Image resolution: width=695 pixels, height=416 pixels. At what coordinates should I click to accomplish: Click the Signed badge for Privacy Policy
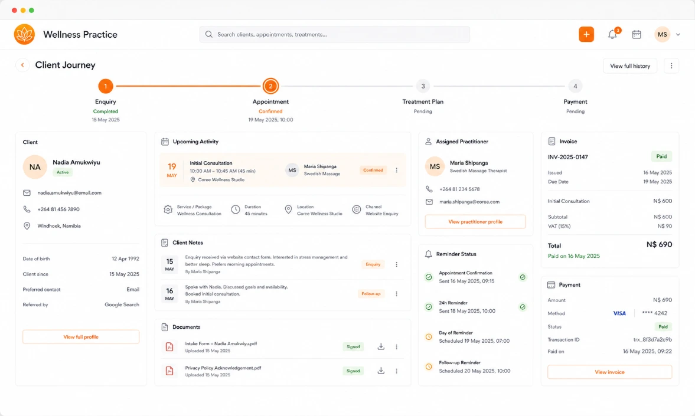pos(353,371)
